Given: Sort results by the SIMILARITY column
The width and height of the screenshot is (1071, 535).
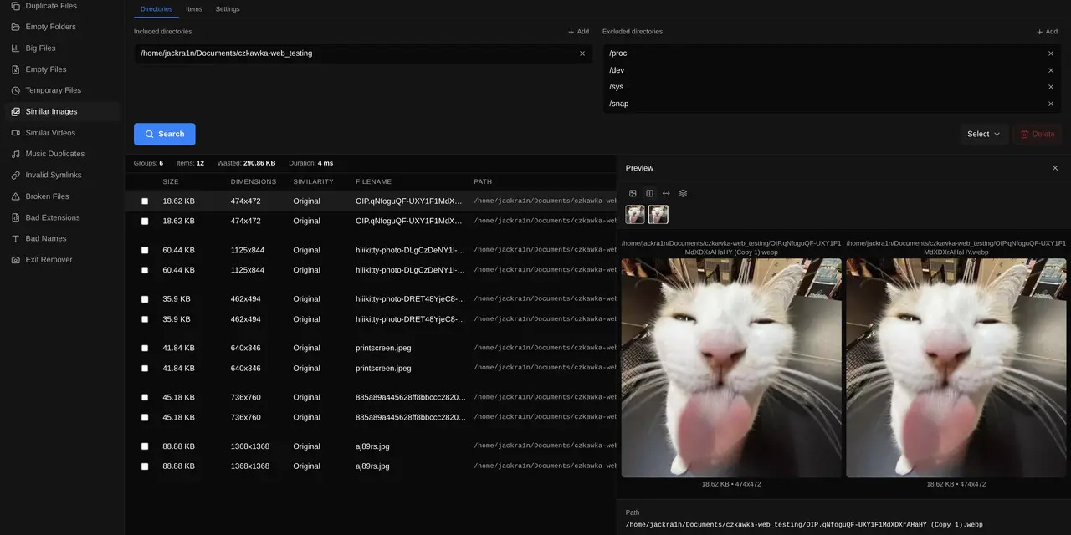Looking at the screenshot, I should click(313, 181).
